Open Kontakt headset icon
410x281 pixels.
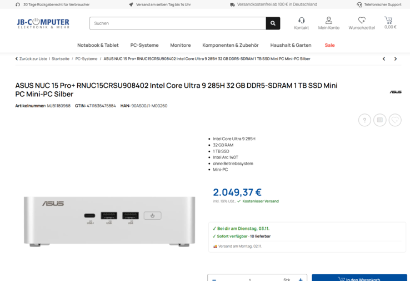tap(301, 20)
